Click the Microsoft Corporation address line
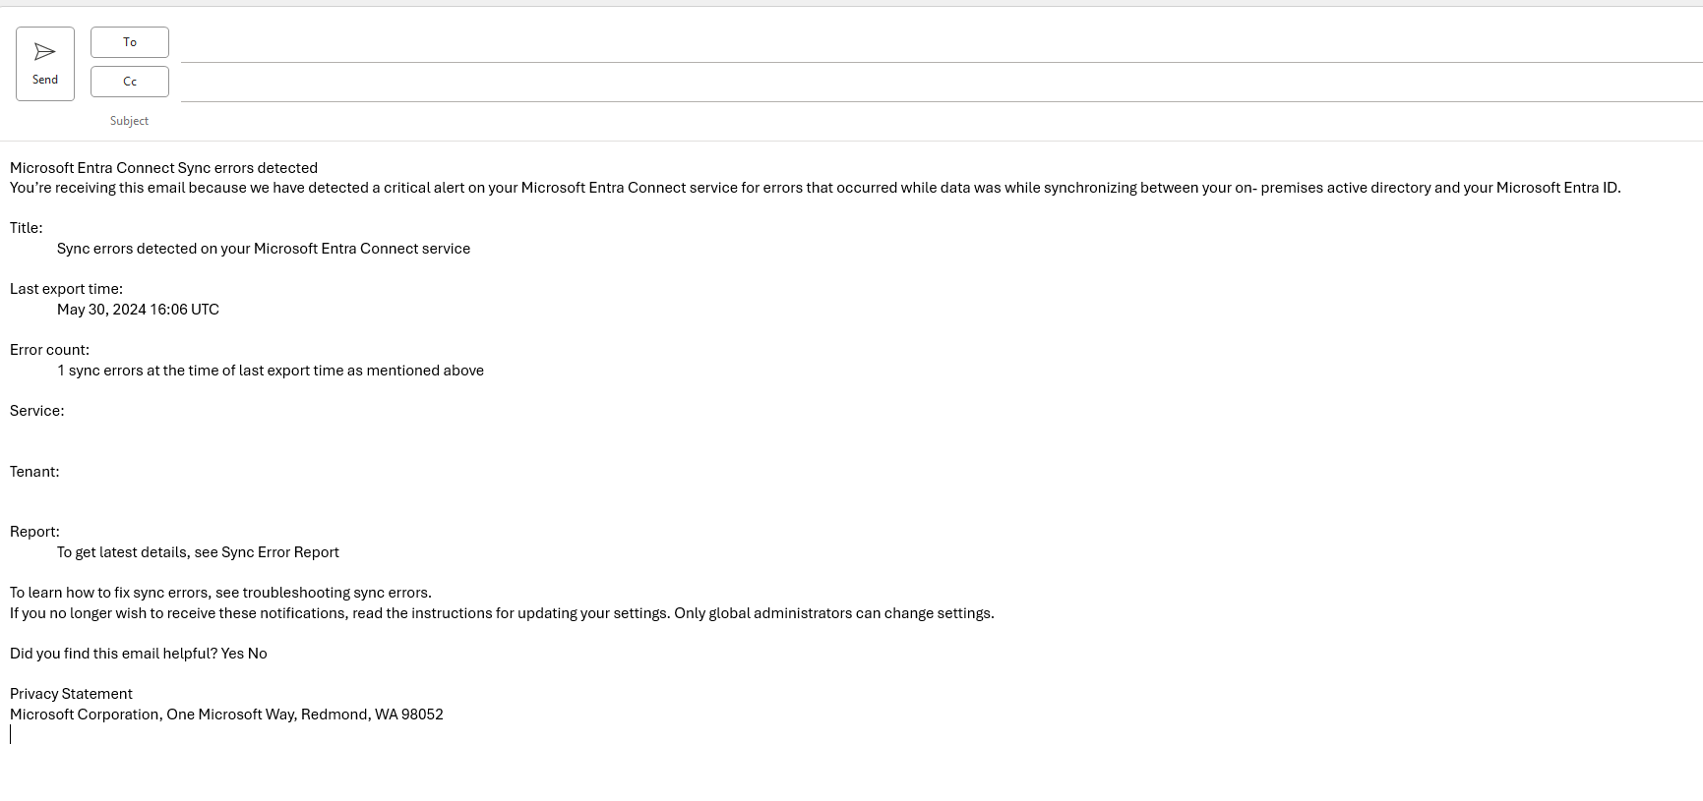This screenshot has width=1703, height=801. click(226, 714)
